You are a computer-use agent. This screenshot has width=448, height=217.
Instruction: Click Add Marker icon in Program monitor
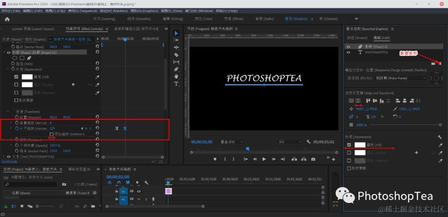tap(215, 159)
